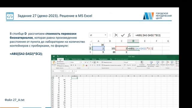Select enlarged column header E
The image size is (192, 108).
click(x=145, y=41)
